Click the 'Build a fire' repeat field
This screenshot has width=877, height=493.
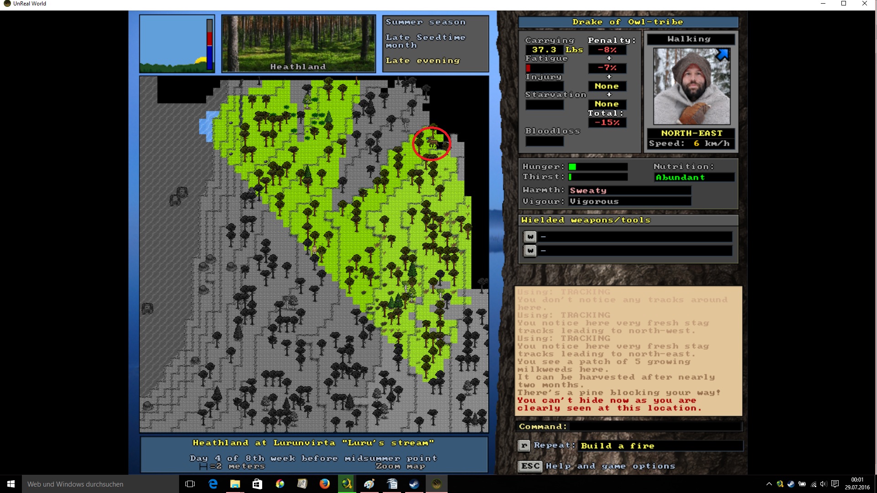coord(660,446)
